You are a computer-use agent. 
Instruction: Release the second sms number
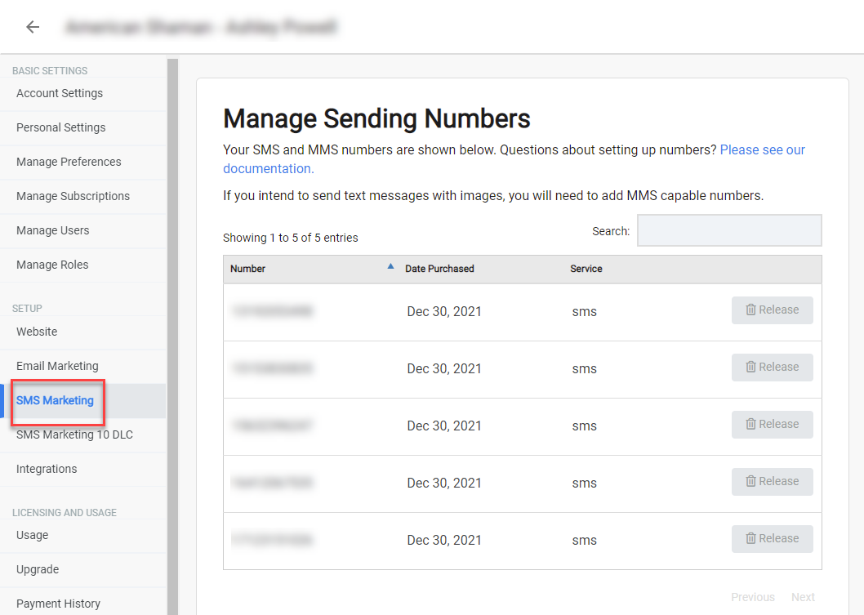click(x=772, y=368)
